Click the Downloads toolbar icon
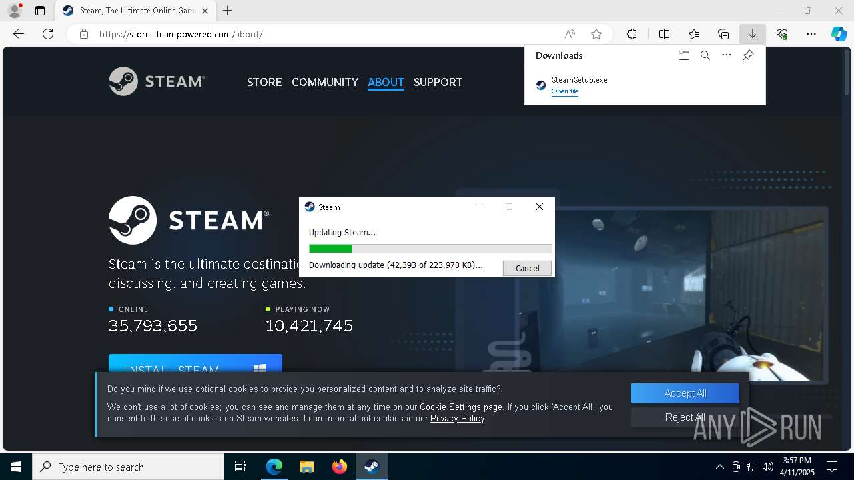Screen dimensions: 854x480 coord(752,34)
